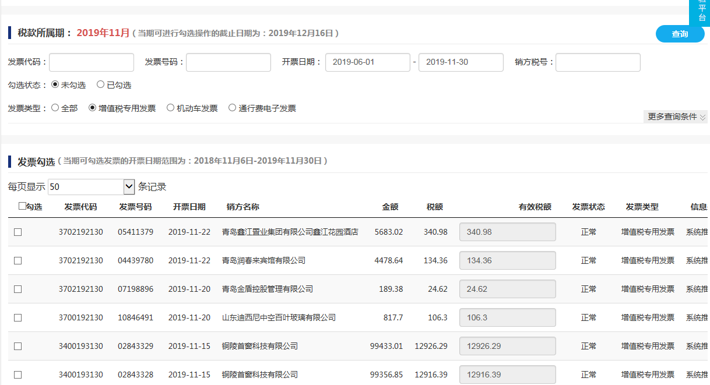
Task: Check the row for invoice 02843329
Action: 17,346
